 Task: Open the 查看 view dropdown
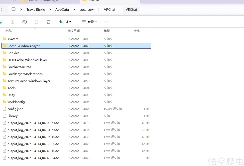(x=89, y=22)
